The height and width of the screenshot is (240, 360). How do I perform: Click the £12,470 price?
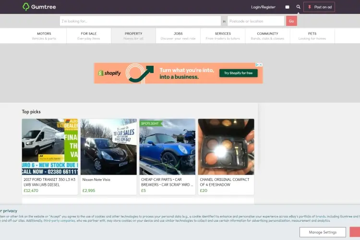[x=31, y=191]
